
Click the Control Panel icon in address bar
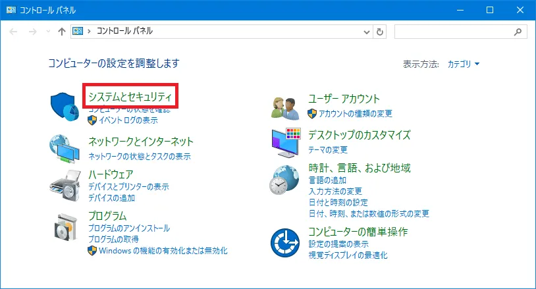[78, 32]
